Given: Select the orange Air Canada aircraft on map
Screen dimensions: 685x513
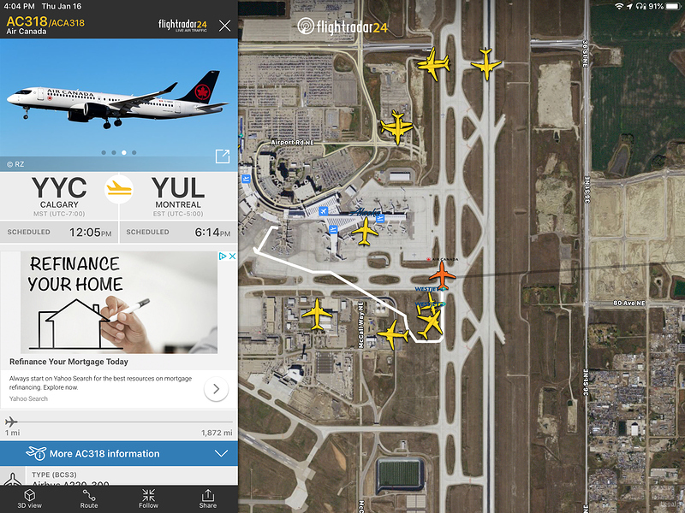Looking at the screenshot, I should point(442,274).
